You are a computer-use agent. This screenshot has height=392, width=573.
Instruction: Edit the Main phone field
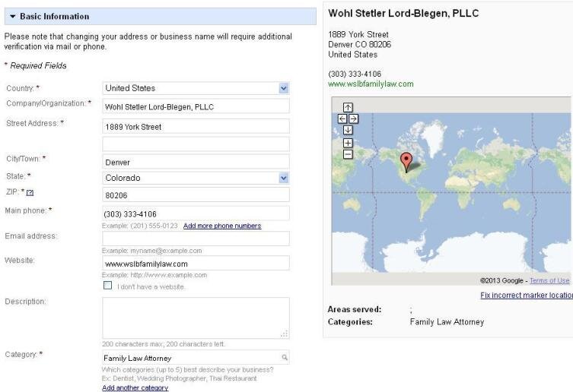click(196, 213)
